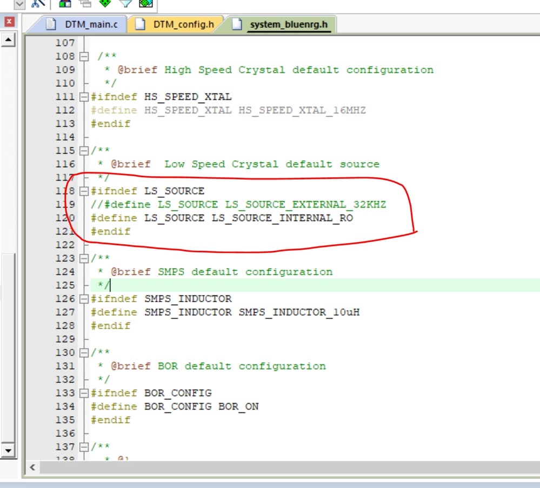Click the gray stacked windows toolbar icon
This screenshot has height=488, width=540.
(x=85, y=3)
